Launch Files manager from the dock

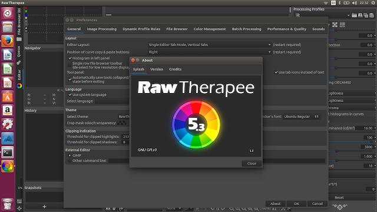click(8, 27)
